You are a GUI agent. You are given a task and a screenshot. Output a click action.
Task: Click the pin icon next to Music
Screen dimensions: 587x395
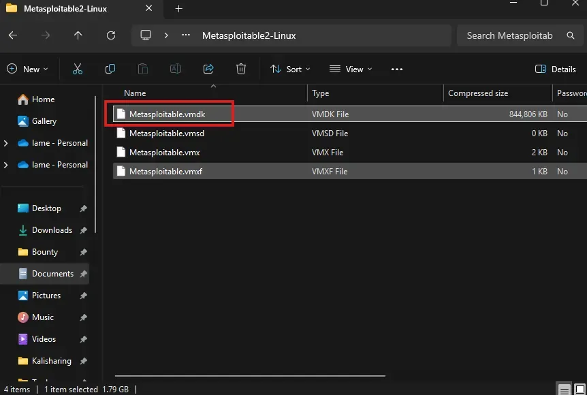(x=84, y=317)
